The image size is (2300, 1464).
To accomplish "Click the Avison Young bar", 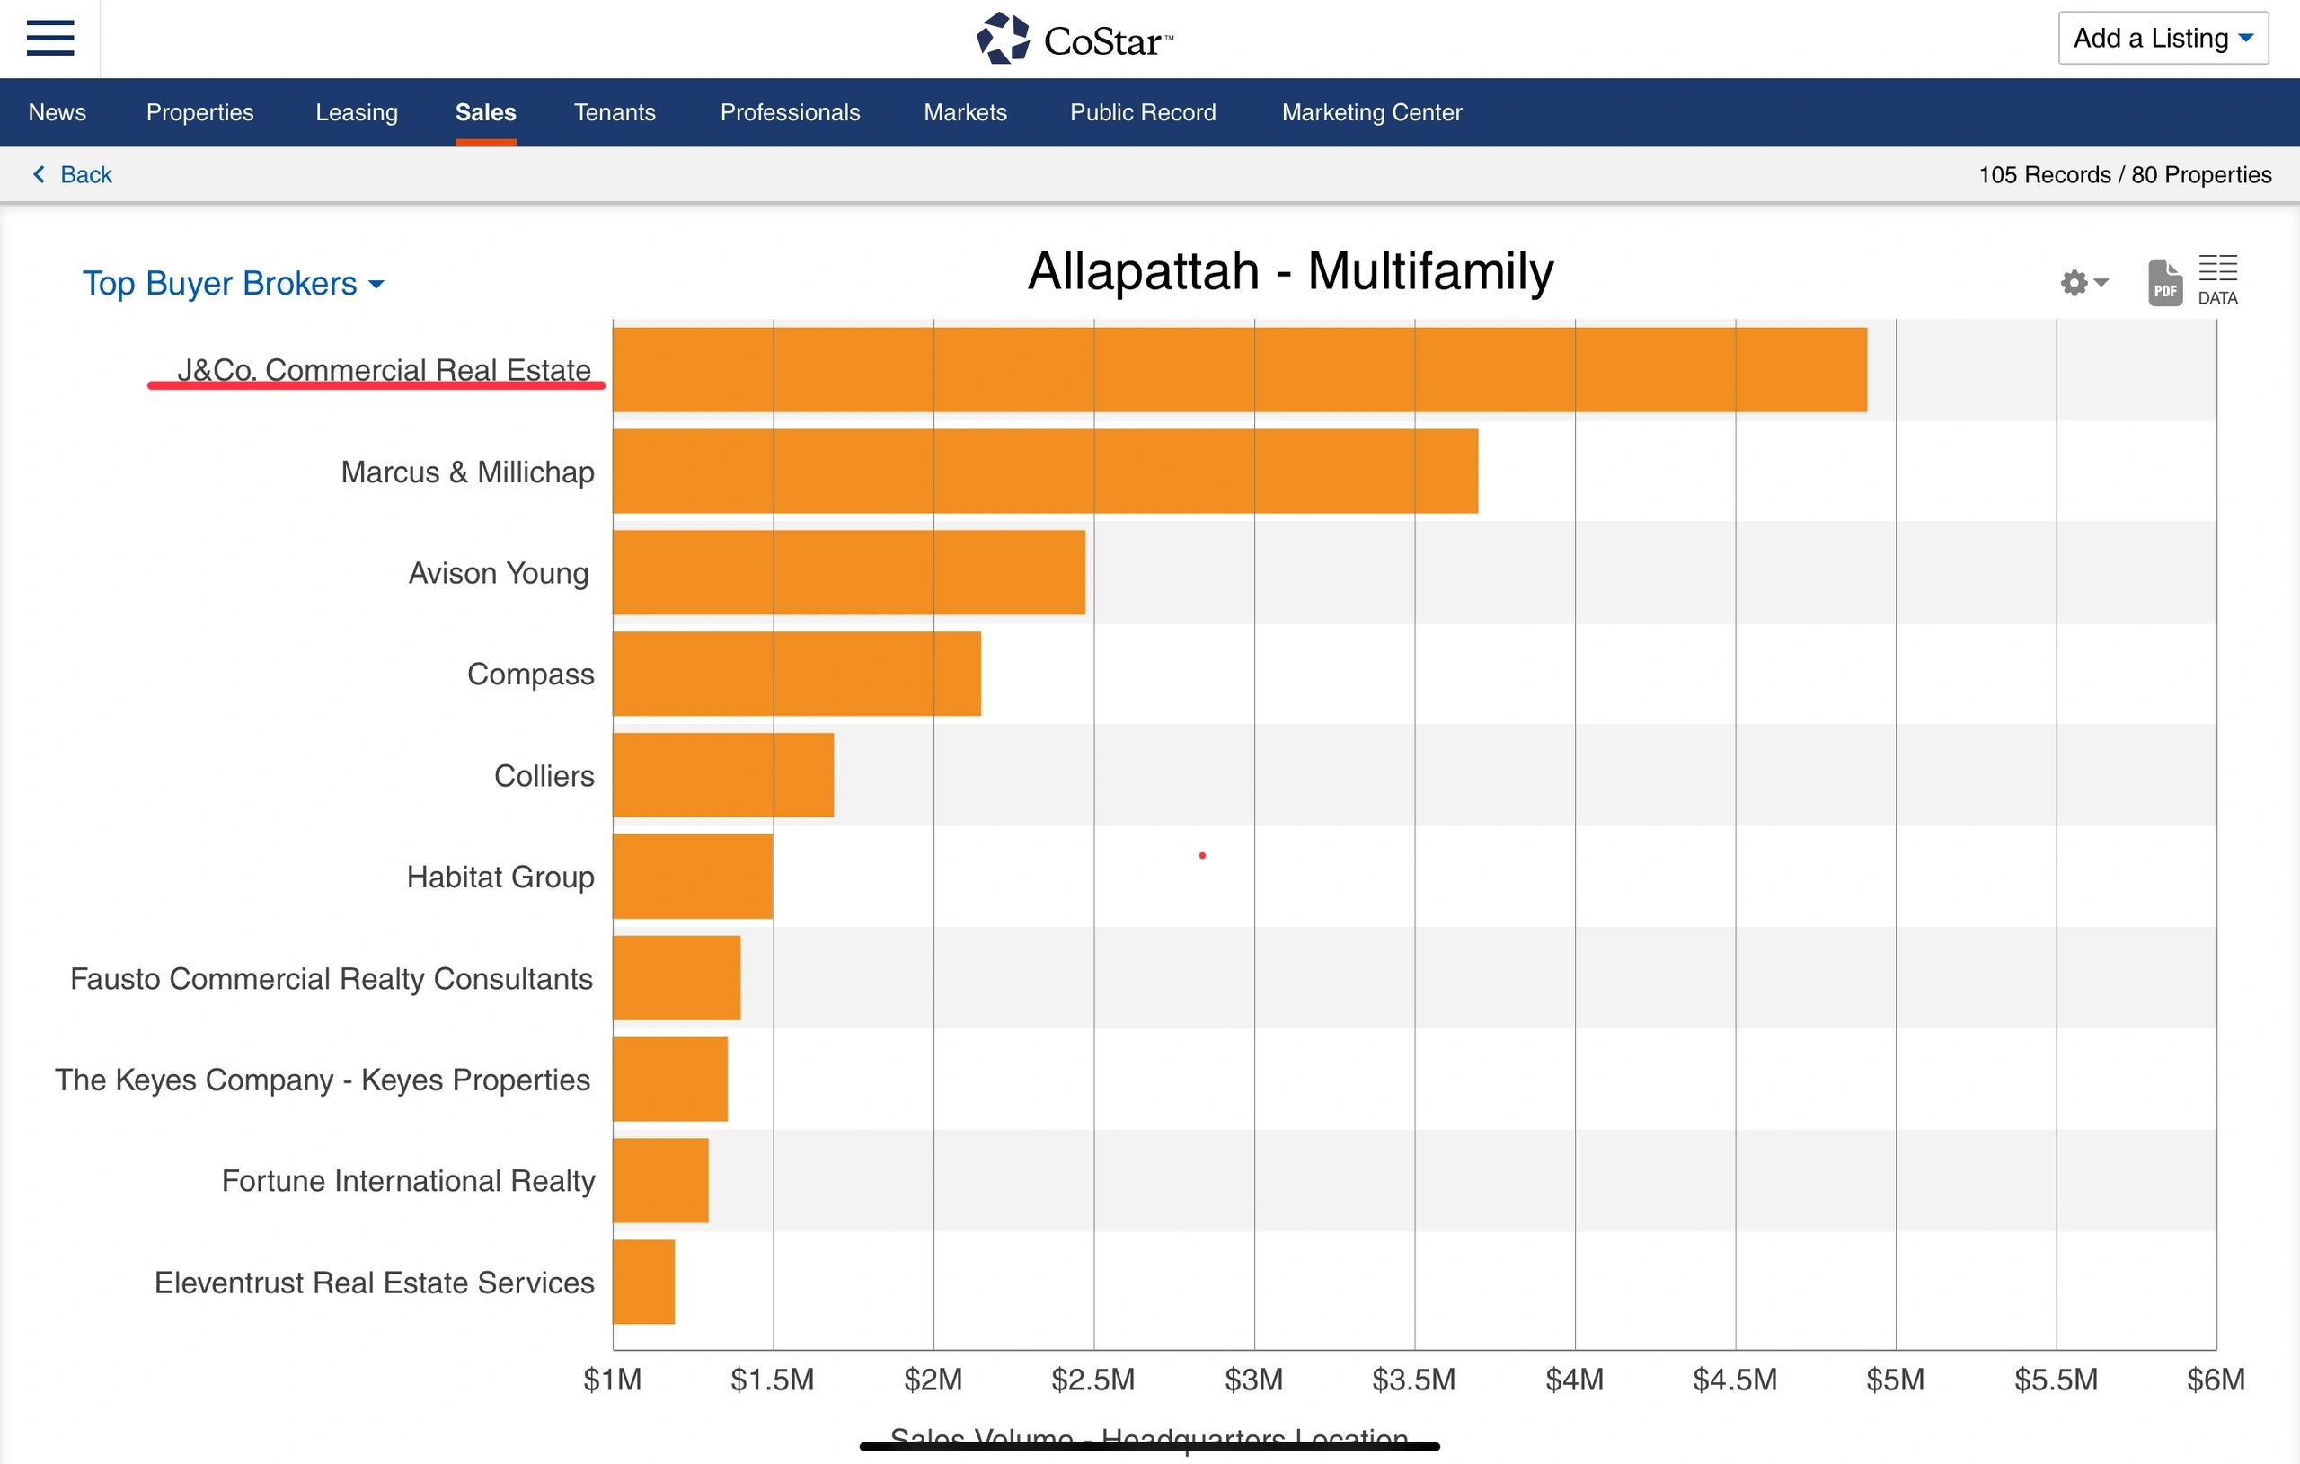I will point(848,572).
